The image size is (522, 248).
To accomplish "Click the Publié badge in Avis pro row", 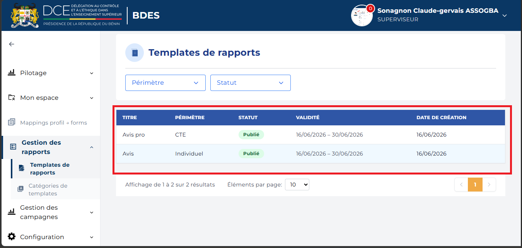I will pos(251,135).
